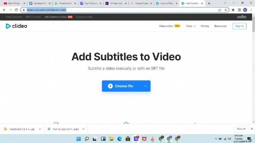Expand the arrow beside Choose file
This screenshot has height=143, width=255.
[145, 86]
